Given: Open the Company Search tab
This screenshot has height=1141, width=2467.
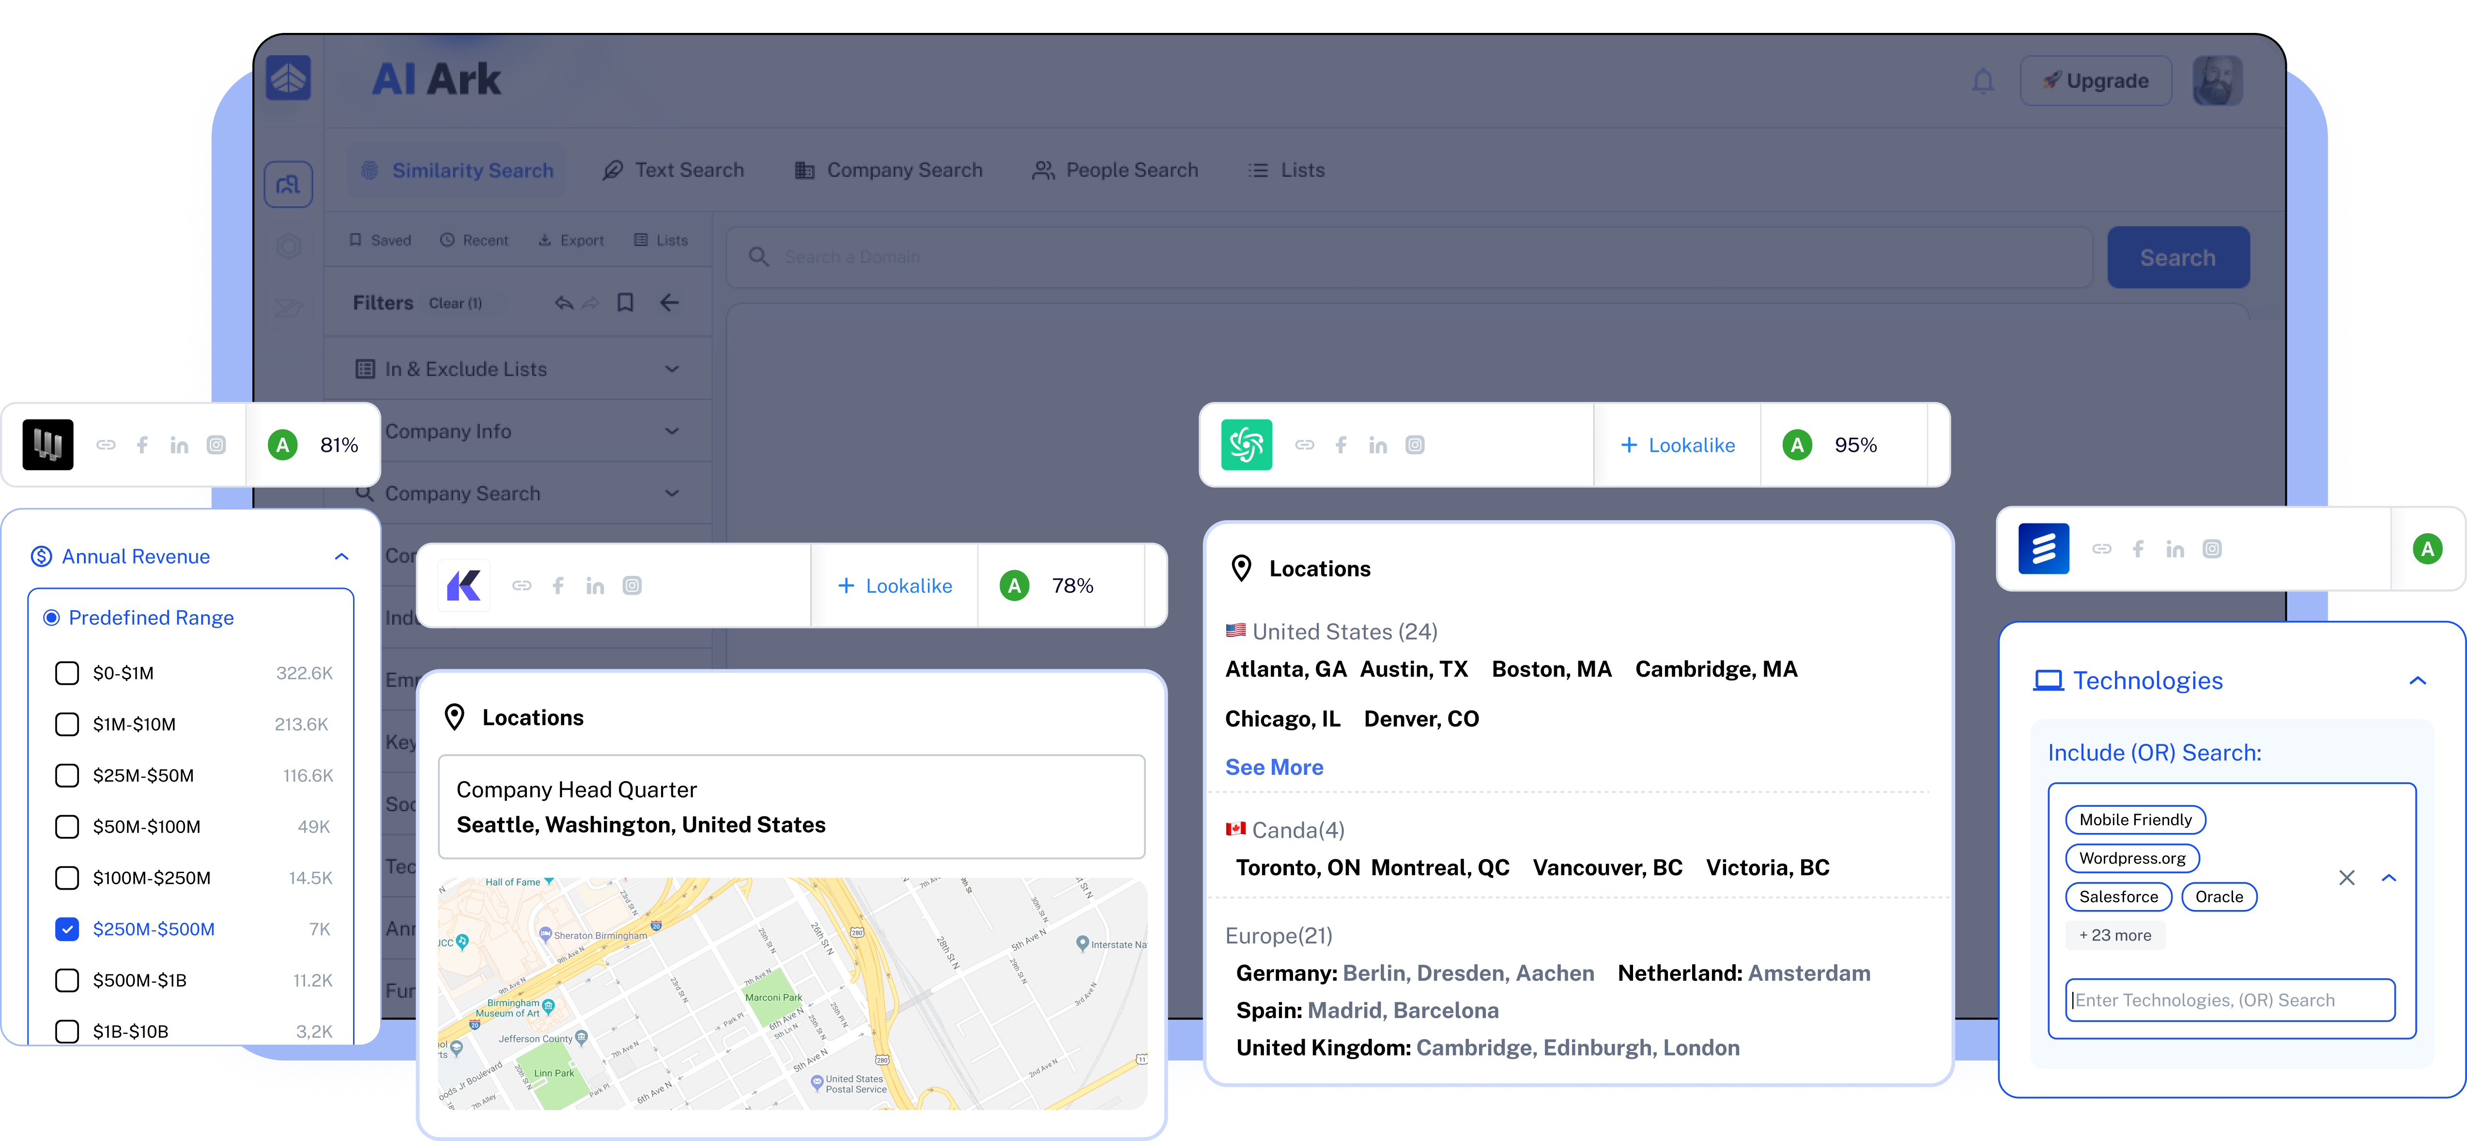Looking at the screenshot, I should [x=889, y=170].
